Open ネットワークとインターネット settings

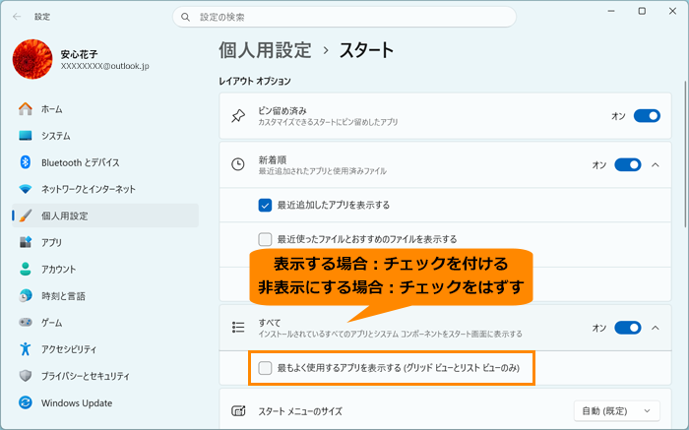click(x=105, y=189)
